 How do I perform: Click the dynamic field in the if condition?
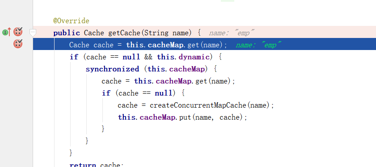(x=194, y=57)
